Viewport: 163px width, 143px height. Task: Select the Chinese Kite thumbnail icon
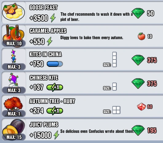14,80
